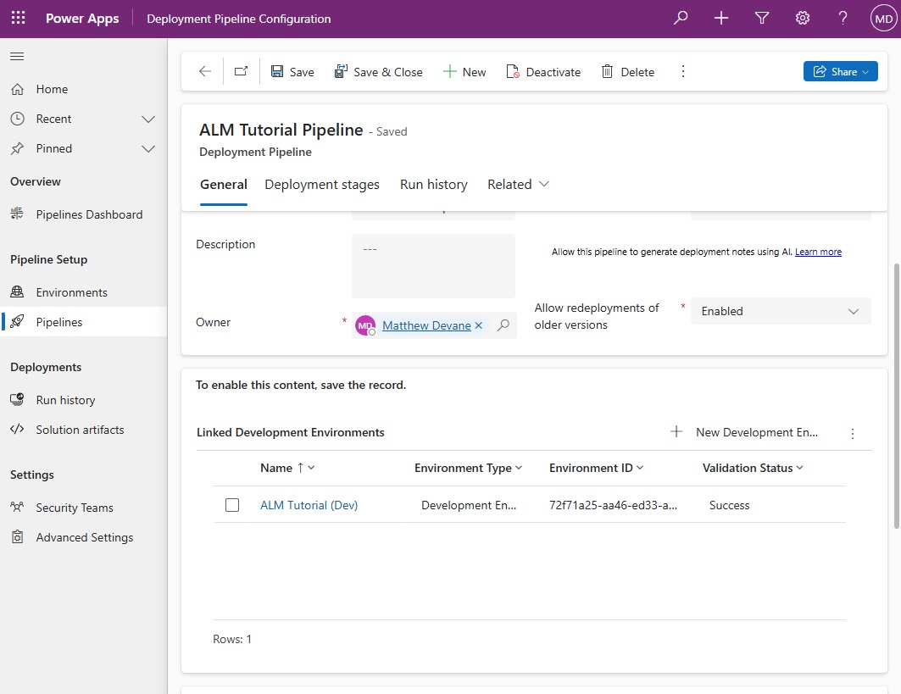
Task: Open quick create plus icon
Action: coord(720,17)
